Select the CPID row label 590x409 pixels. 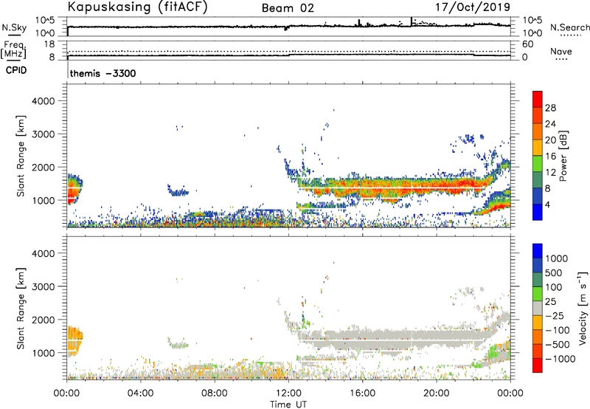[x=16, y=70]
